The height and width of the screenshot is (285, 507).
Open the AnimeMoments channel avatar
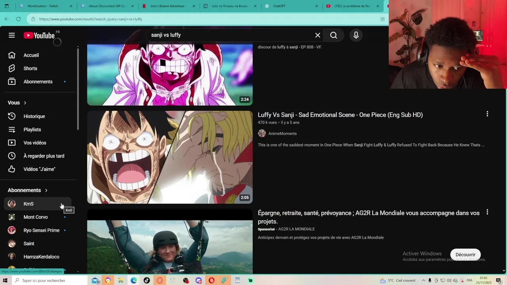[x=262, y=133]
